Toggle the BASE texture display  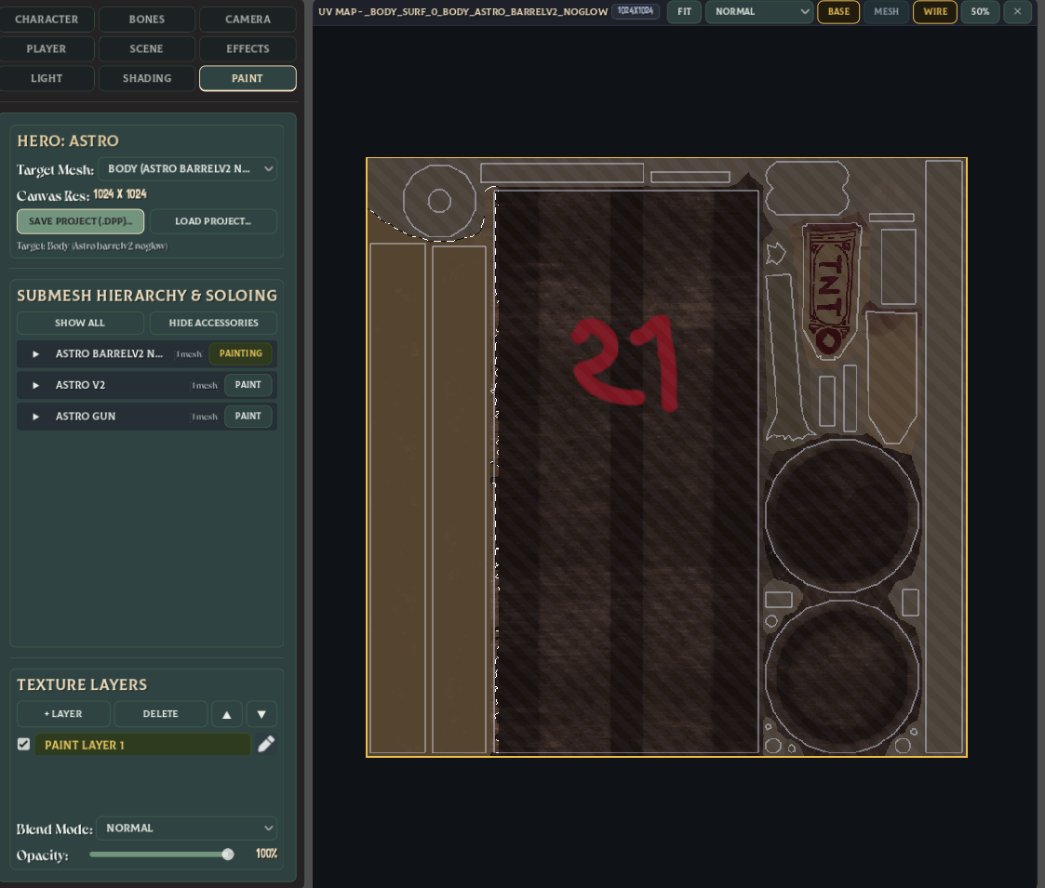coord(838,11)
